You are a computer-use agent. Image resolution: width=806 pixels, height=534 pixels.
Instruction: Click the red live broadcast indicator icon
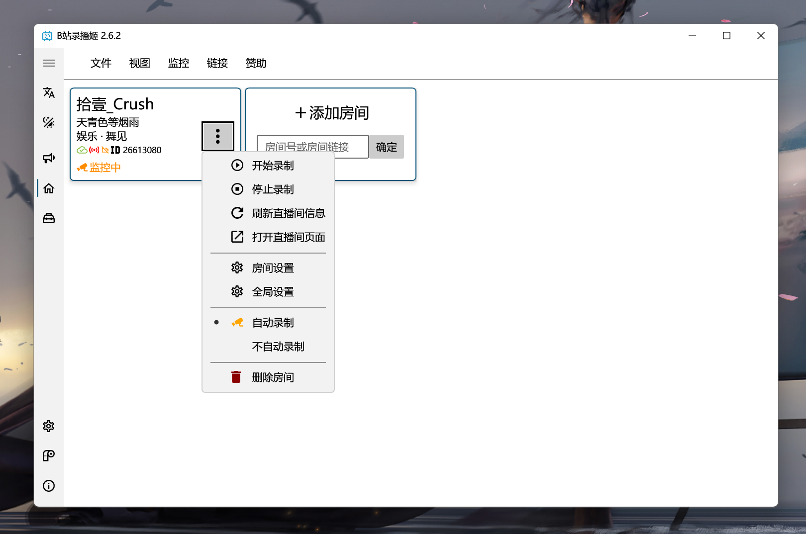click(94, 150)
